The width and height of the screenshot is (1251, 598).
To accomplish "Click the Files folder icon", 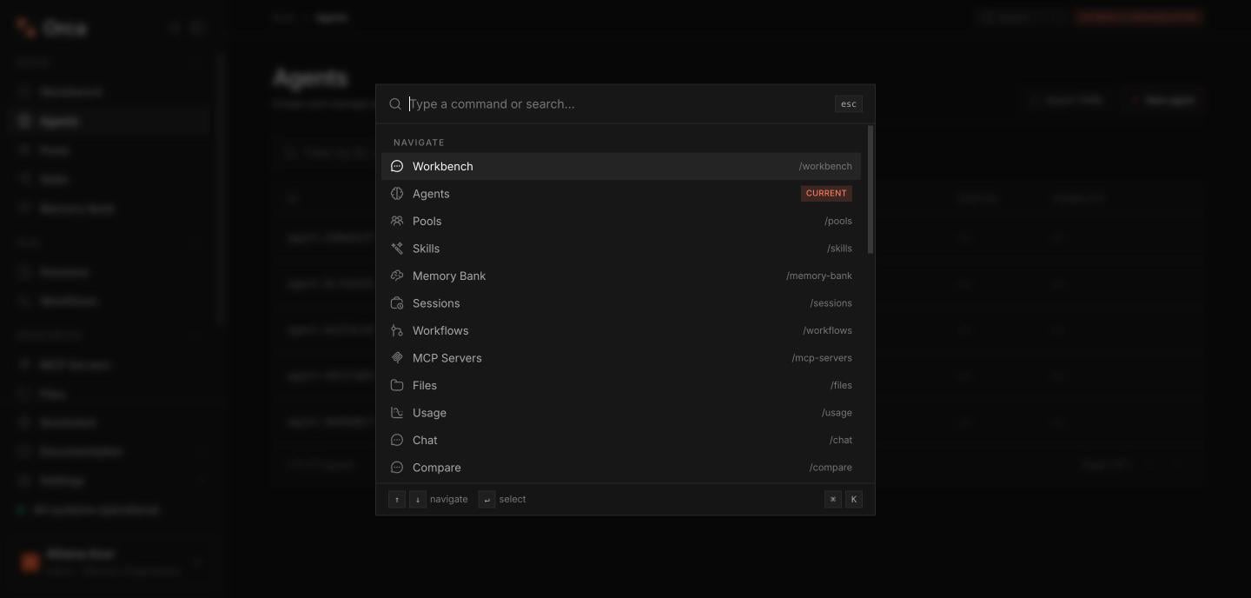I will [x=397, y=385].
